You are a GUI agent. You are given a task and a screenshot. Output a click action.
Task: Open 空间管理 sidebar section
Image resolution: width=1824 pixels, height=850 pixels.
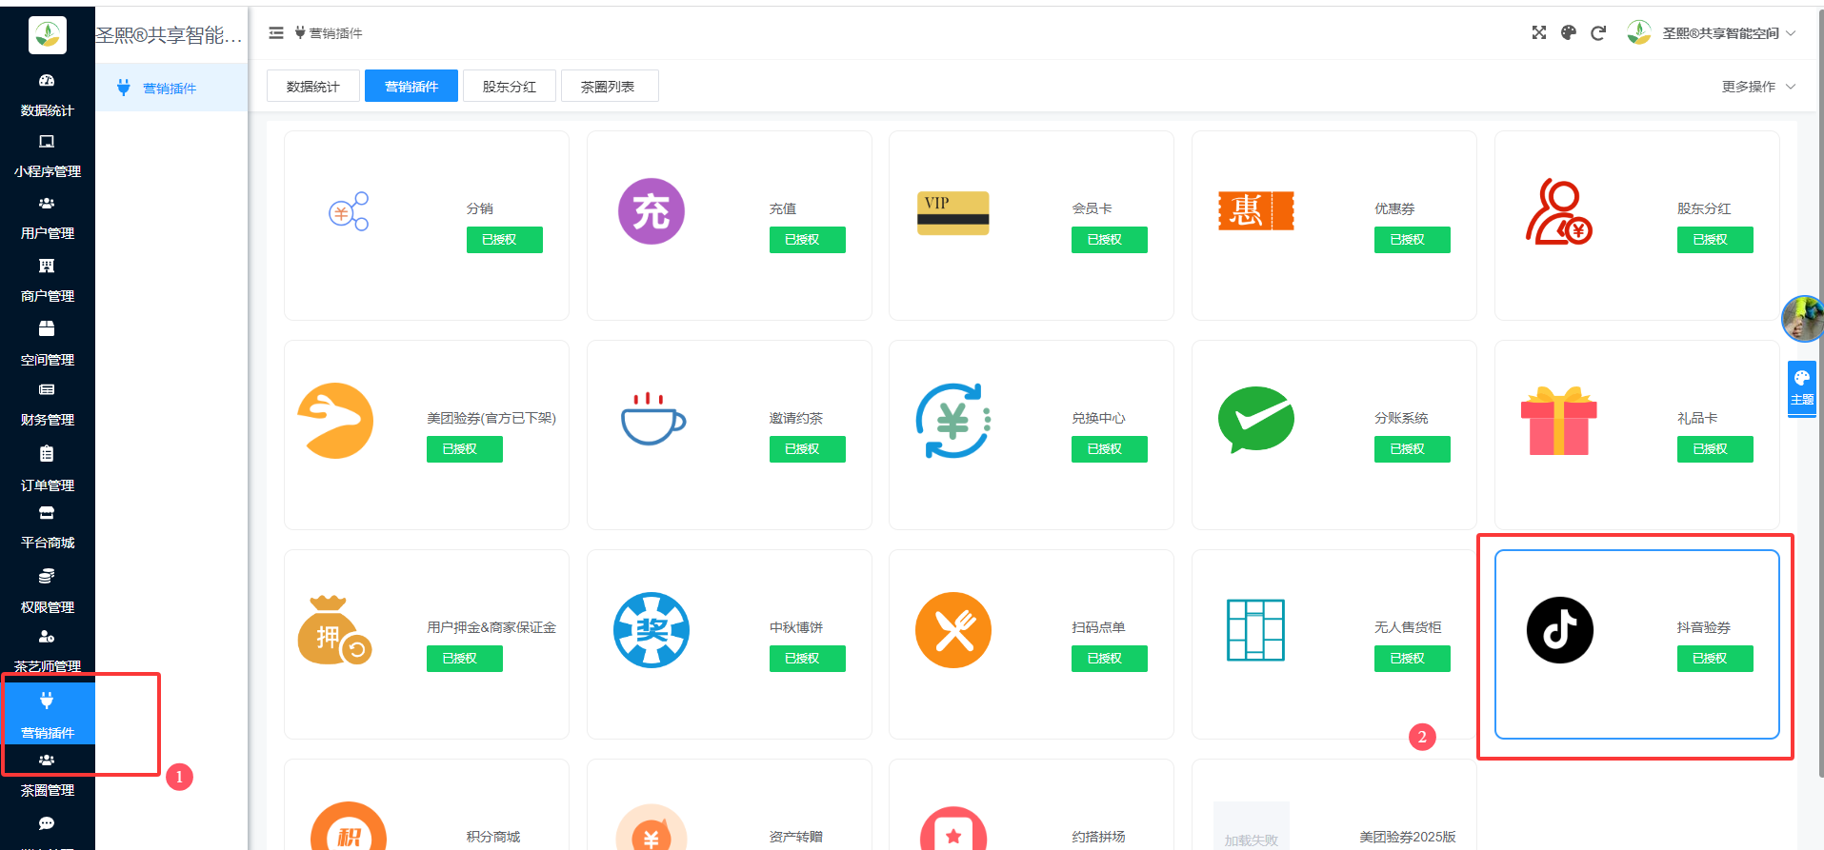pyautogui.click(x=47, y=345)
